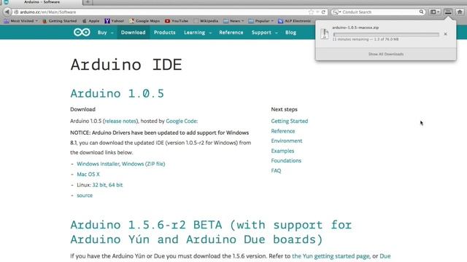Cancel the arduino-1.0.5-macosx.zip download
The height and width of the screenshot is (262, 467).
(445, 34)
